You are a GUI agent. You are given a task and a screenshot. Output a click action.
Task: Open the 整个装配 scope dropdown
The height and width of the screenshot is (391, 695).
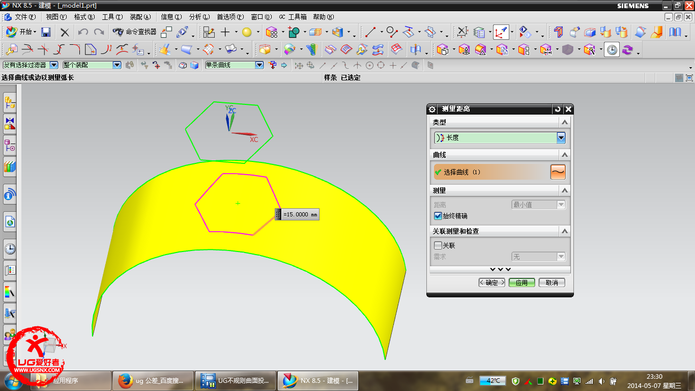(117, 65)
